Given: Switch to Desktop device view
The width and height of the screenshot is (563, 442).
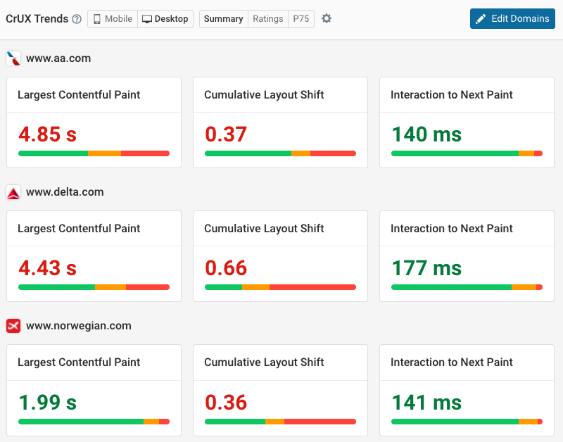Looking at the screenshot, I should click(x=165, y=19).
